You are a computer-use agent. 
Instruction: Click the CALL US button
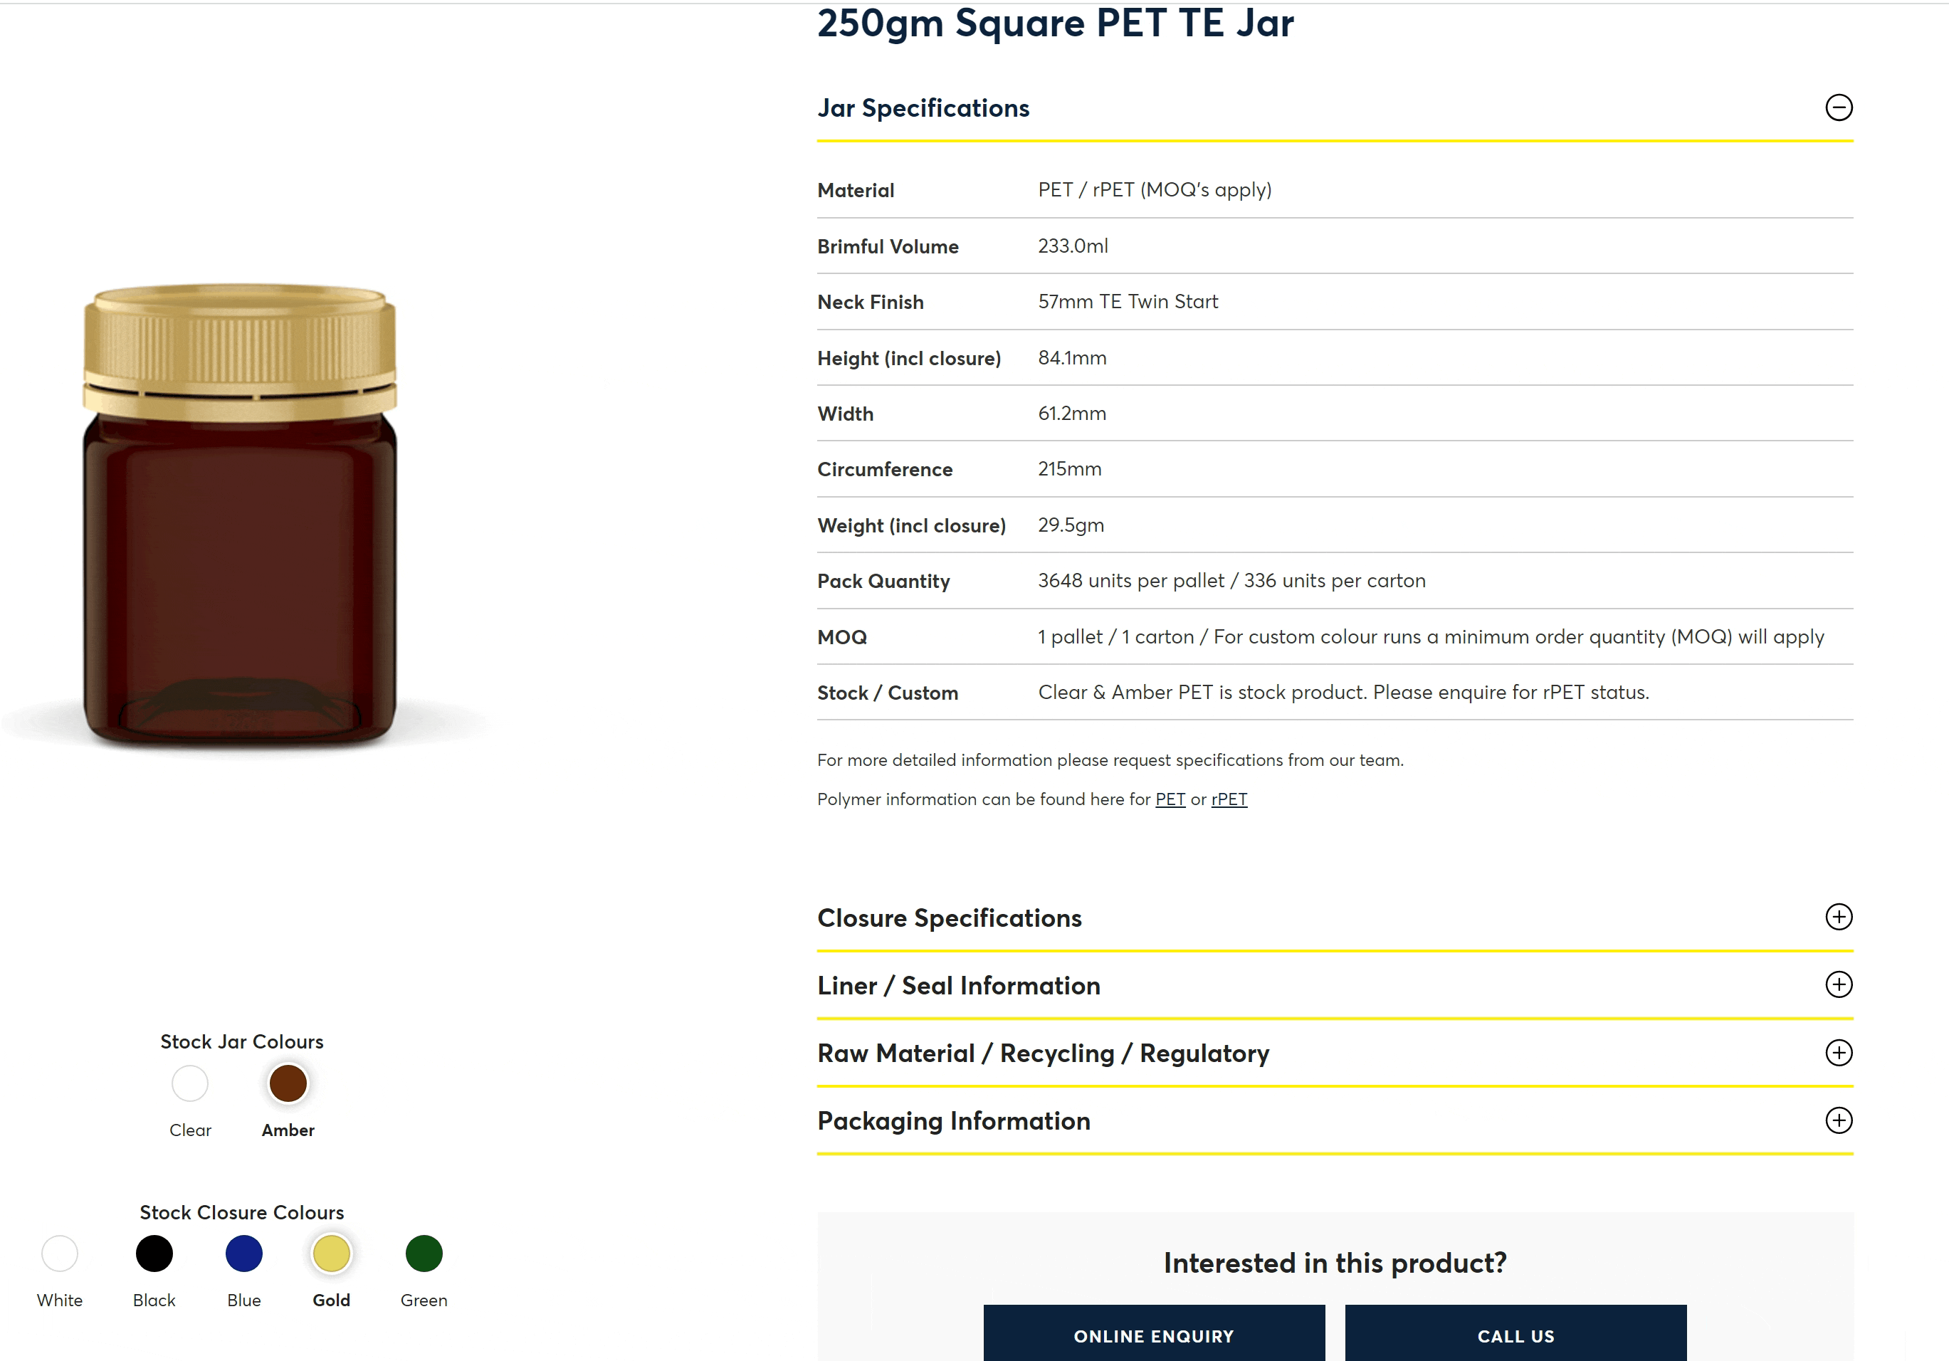pyautogui.click(x=1515, y=1335)
